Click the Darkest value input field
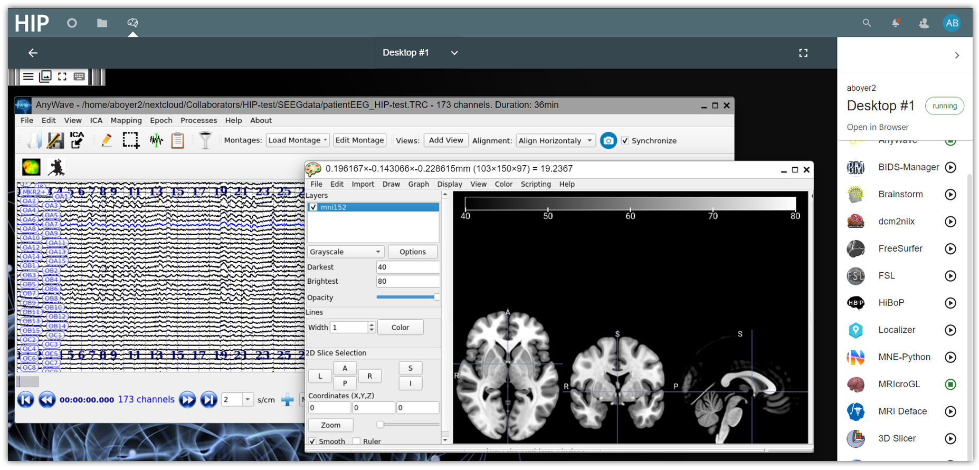The height and width of the screenshot is (470, 979). coord(407,267)
